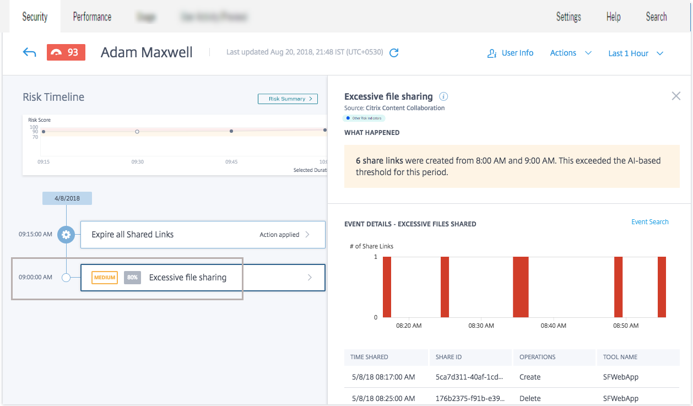Screen dimensions: 693x406
Task: Open User Info
Action: click(x=511, y=53)
